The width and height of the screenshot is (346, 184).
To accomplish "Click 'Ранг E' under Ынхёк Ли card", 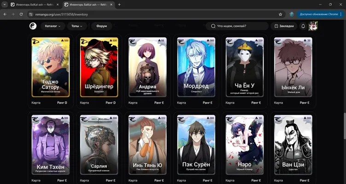I will [x=305, y=103].
